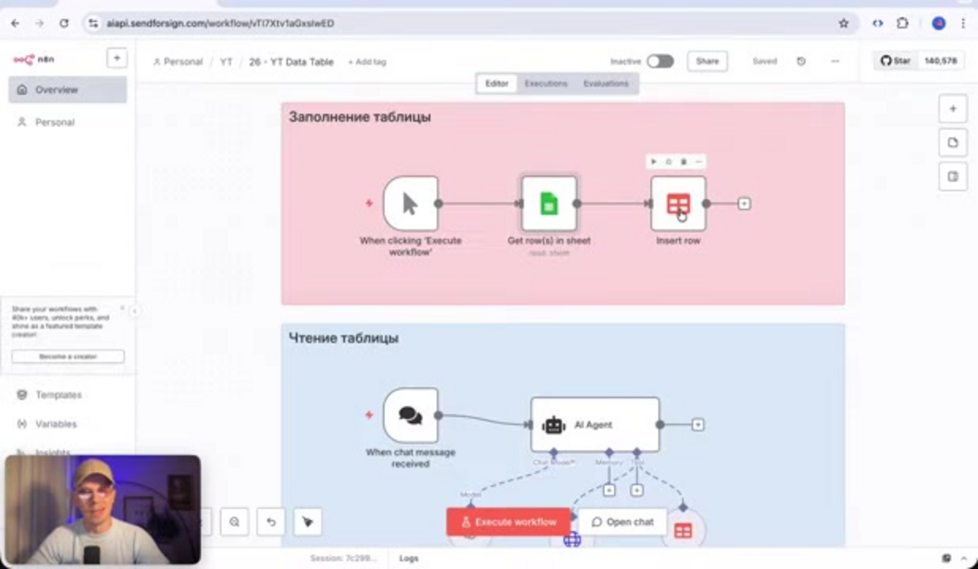Screen dimensions: 978x569
Task: Click the manual Execute workflow trigger node
Action: click(410, 204)
